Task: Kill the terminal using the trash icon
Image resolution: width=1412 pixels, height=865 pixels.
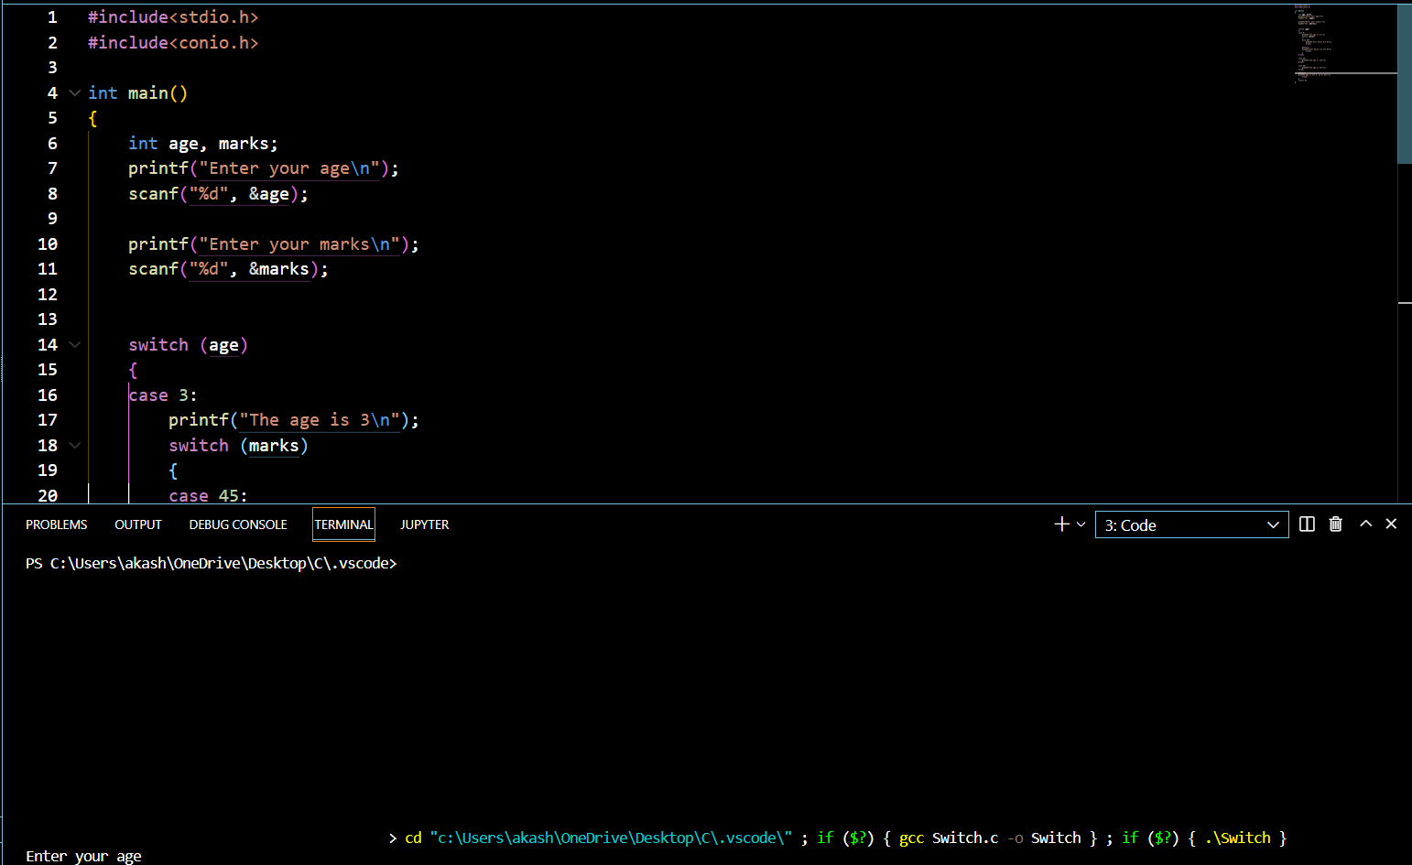Action: click(1336, 524)
